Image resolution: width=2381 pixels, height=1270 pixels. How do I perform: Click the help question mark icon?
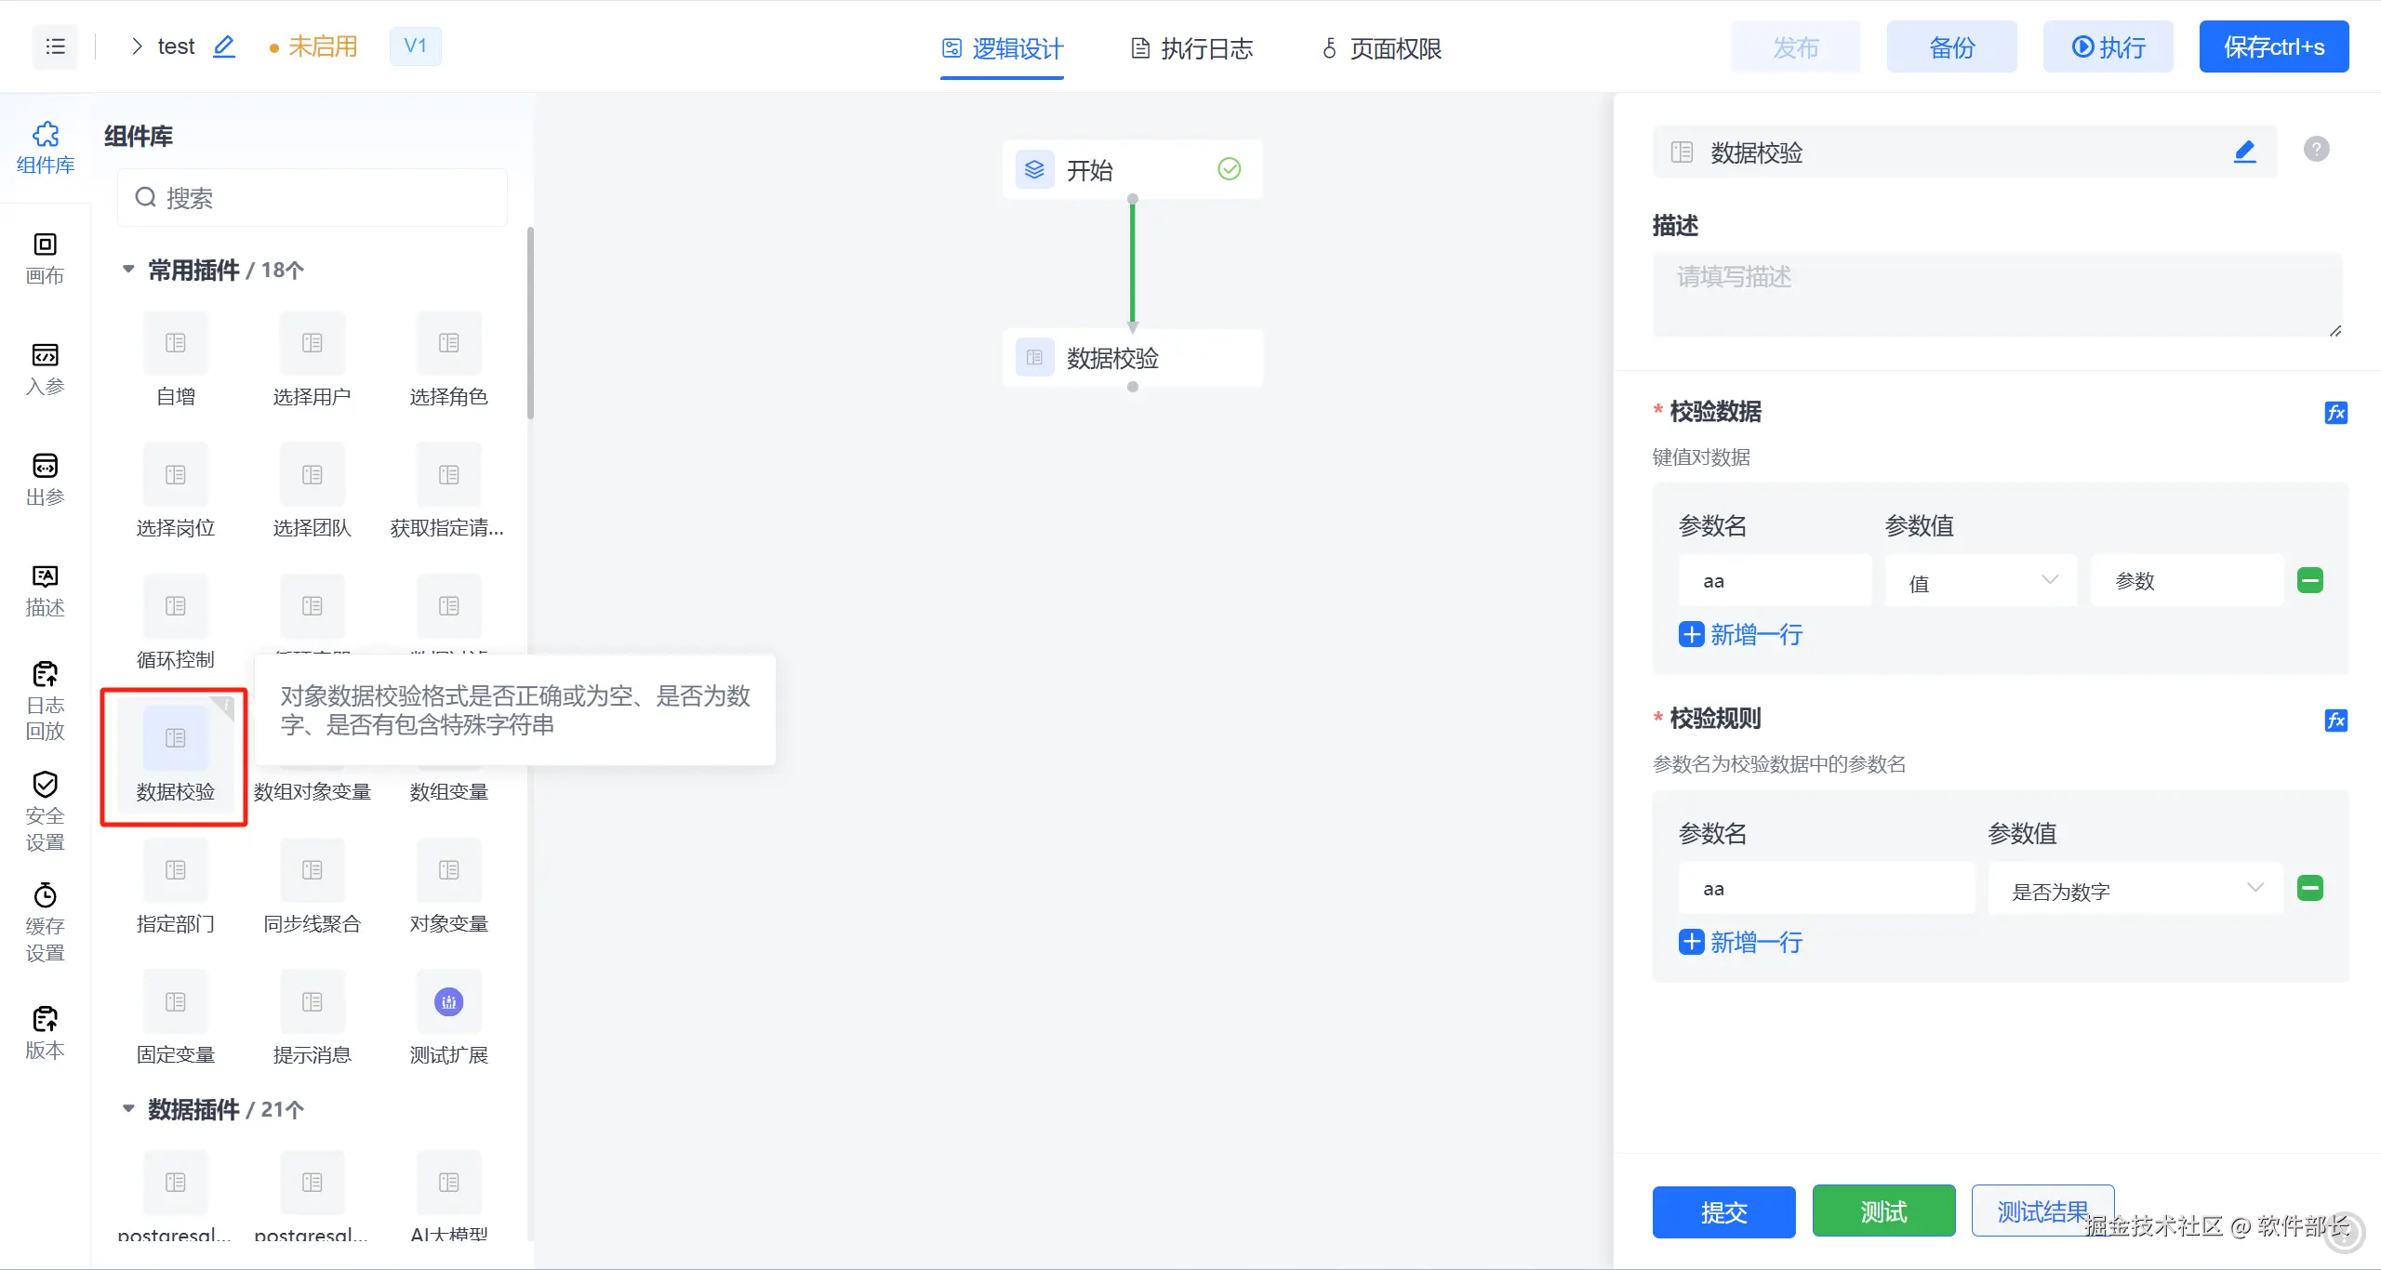2316,149
